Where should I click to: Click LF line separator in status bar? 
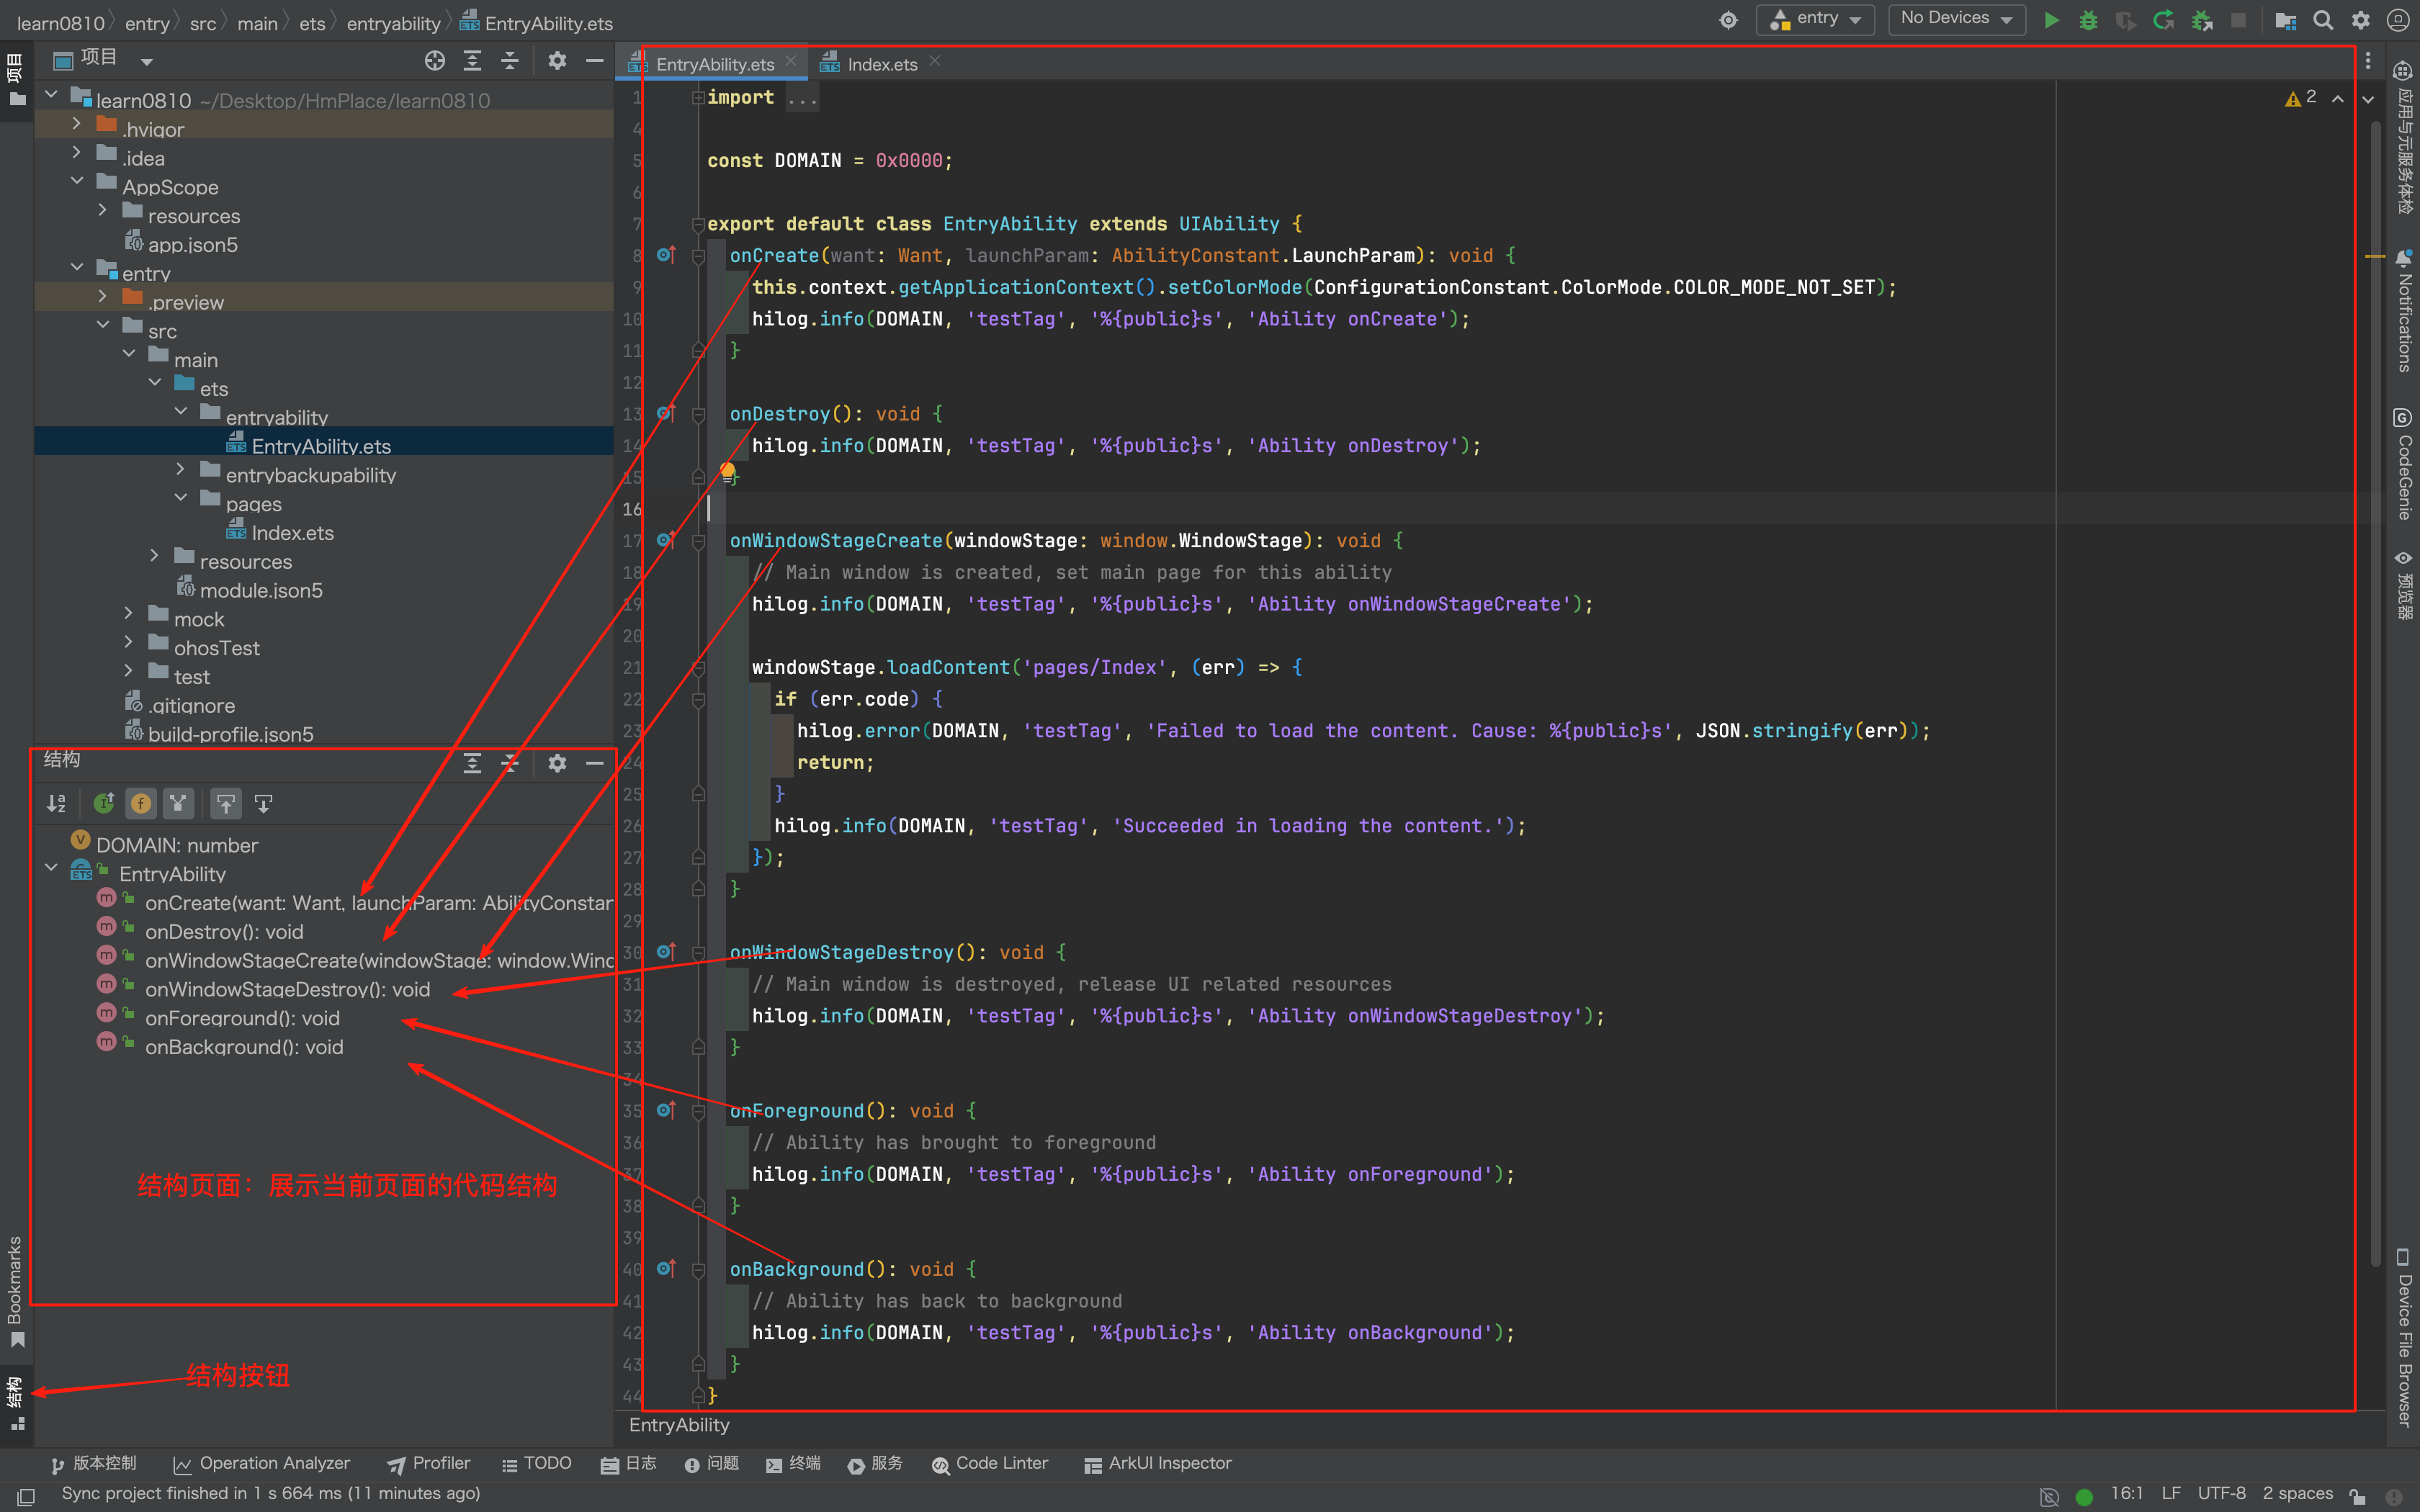point(2171,1493)
